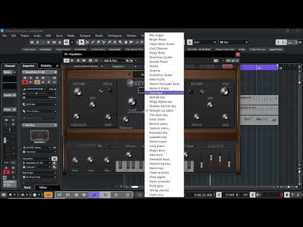Select the Clean Strat Guitar preset
Image resolution: width=303 pixels, height=227 pixels.
point(164,44)
